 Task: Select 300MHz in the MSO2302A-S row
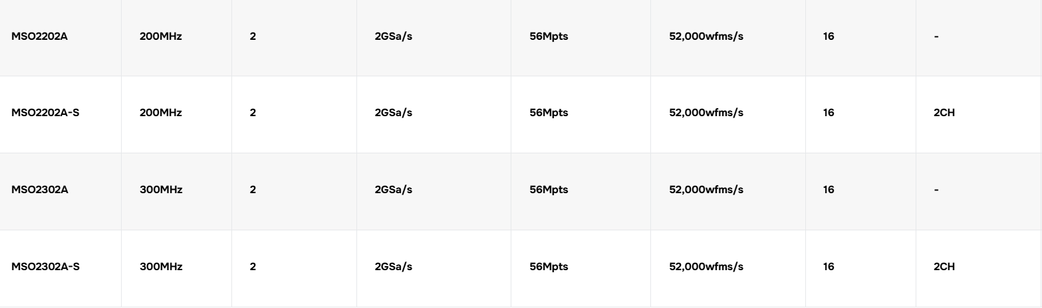click(x=161, y=267)
